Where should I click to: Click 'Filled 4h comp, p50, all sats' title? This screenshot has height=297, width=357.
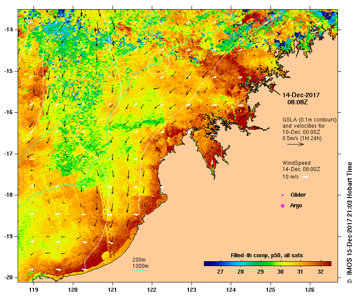pyautogui.click(x=267, y=255)
